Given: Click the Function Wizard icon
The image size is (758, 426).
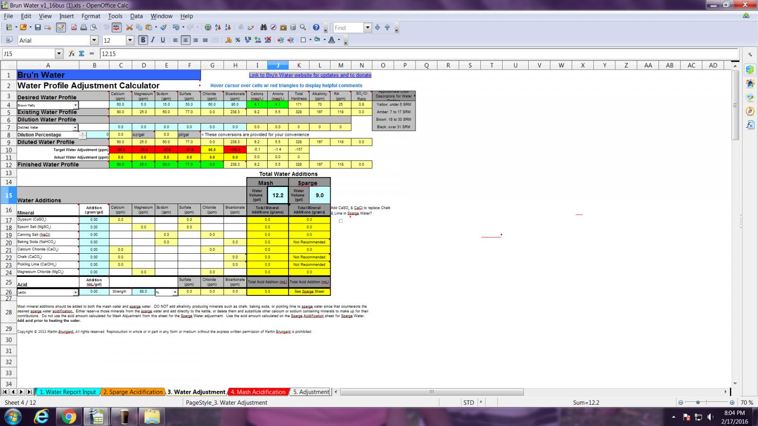Looking at the screenshot, I should coord(72,54).
